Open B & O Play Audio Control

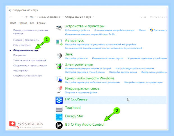[x=85, y=124]
